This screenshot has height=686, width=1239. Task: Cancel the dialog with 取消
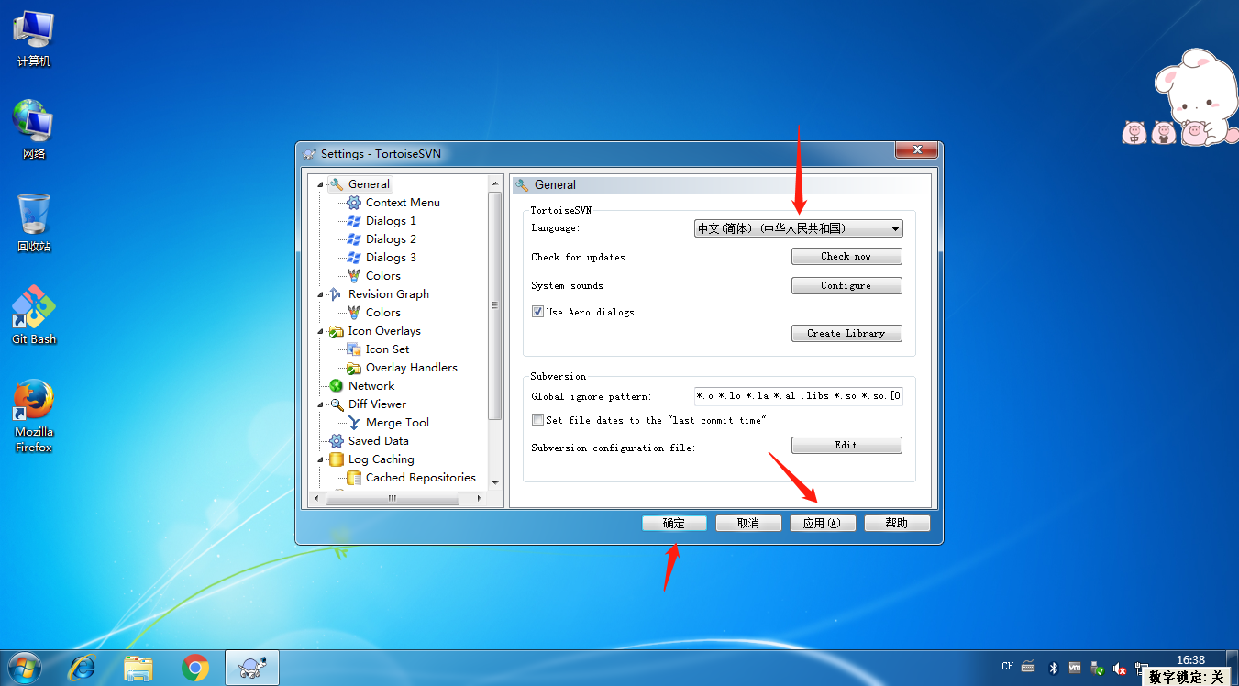(x=748, y=523)
